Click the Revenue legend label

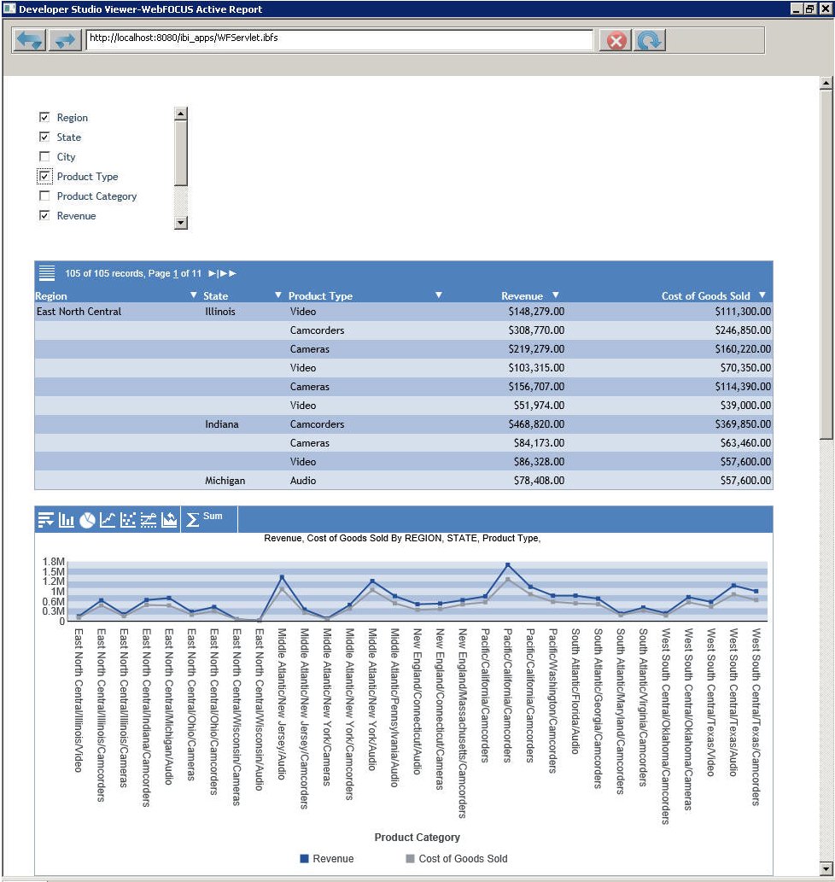tap(333, 859)
